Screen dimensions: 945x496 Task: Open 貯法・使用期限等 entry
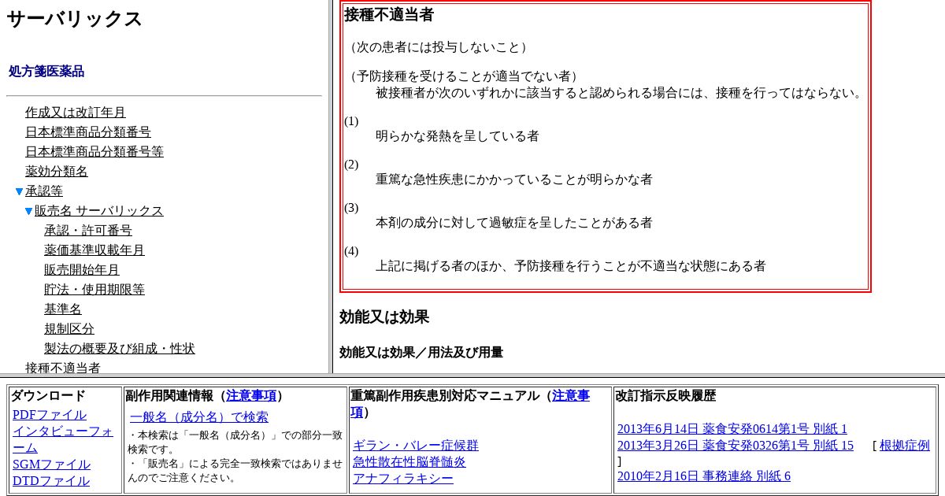click(x=94, y=290)
